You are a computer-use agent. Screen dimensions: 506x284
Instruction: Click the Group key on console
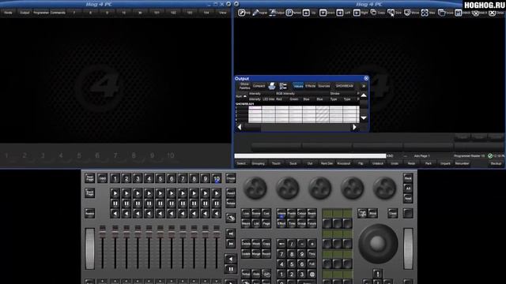[301, 223]
